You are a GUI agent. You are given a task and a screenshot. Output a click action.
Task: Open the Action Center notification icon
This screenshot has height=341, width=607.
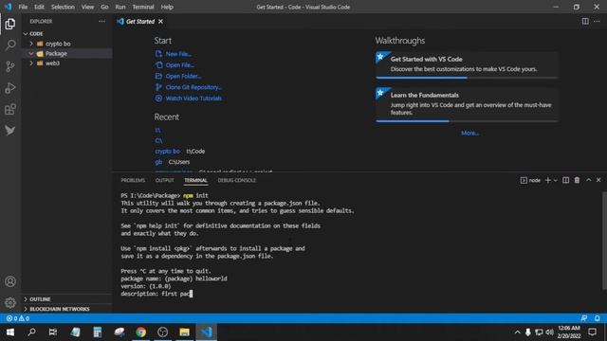point(592,332)
